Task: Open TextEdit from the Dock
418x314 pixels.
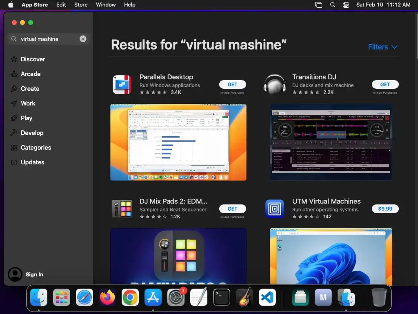Action: click(x=199, y=297)
